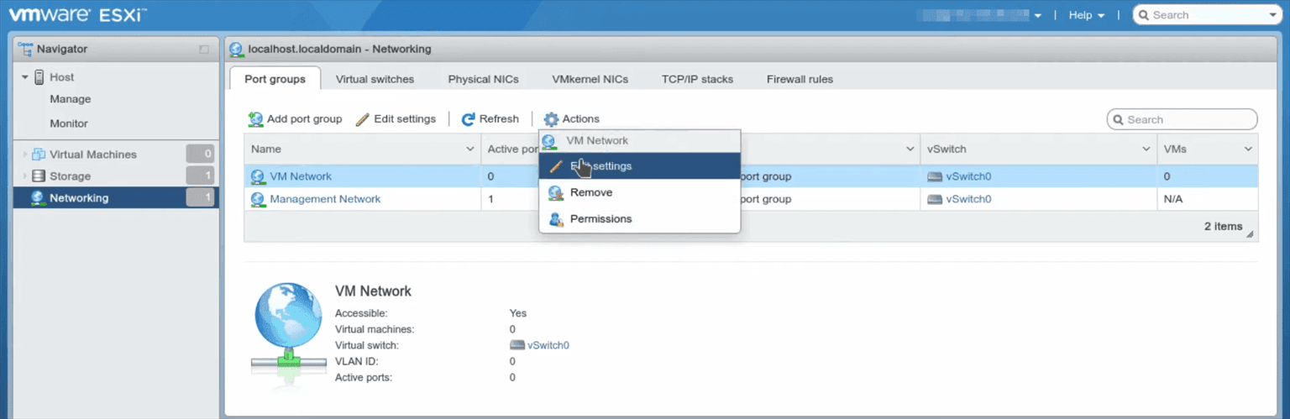Open the Name column dropdown arrow
The height and width of the screenshot is (419, 1290).
(x=470, y=149)
